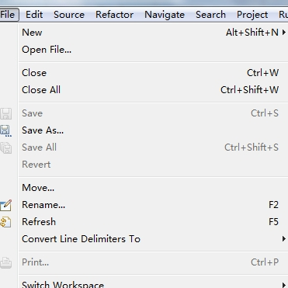The image size is (288, 288).
Task: Collapse the open File menu button
Action: [9, 15]
